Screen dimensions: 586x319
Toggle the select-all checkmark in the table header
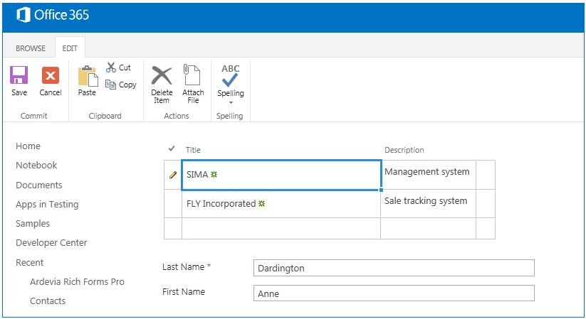point(172,148)
